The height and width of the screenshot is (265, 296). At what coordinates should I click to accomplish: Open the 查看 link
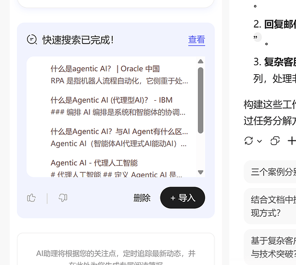196,40
